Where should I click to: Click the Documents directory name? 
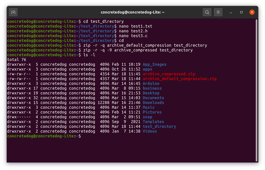(153, 98)
